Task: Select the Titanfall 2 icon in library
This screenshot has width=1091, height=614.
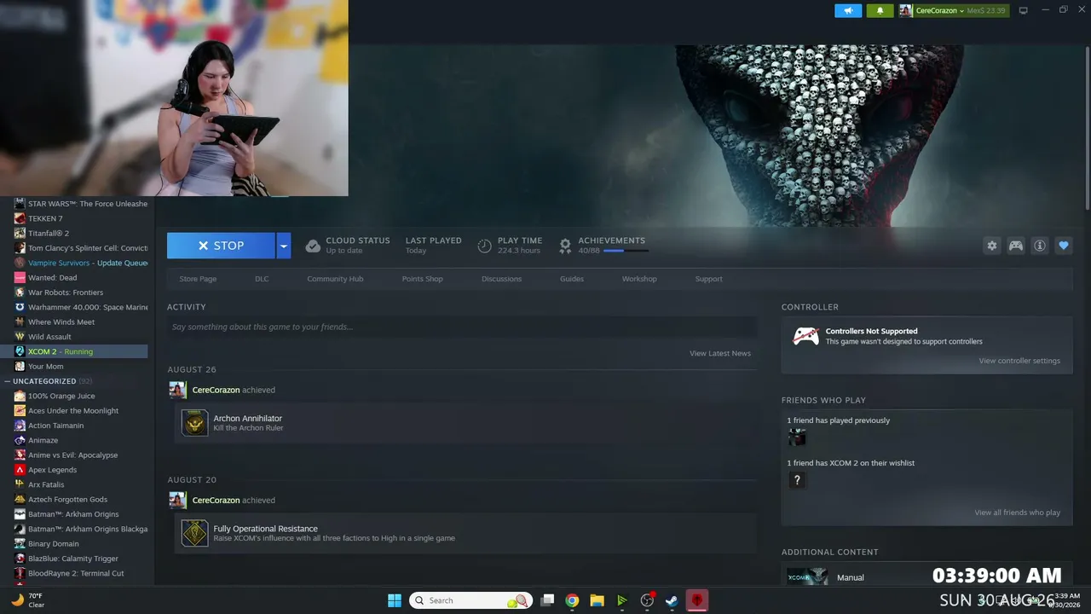Action: click(20, 233)
